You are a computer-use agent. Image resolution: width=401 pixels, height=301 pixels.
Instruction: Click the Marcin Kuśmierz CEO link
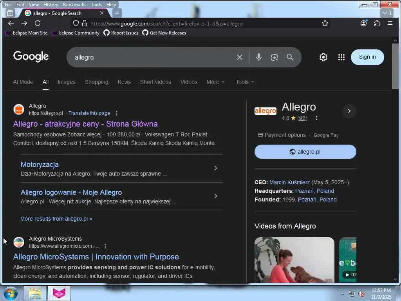click(289, 182)
